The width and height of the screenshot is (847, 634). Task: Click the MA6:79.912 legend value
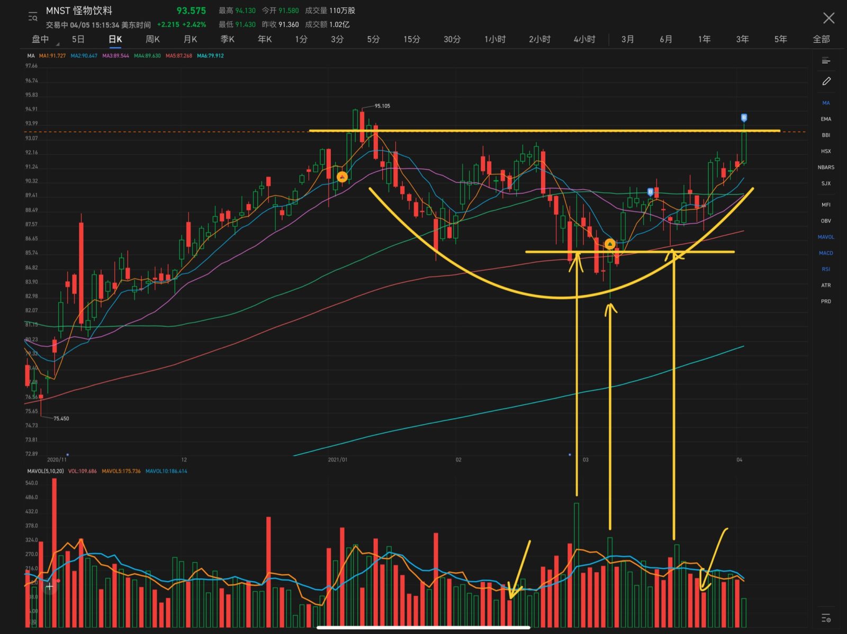click(x=210, y=56)
